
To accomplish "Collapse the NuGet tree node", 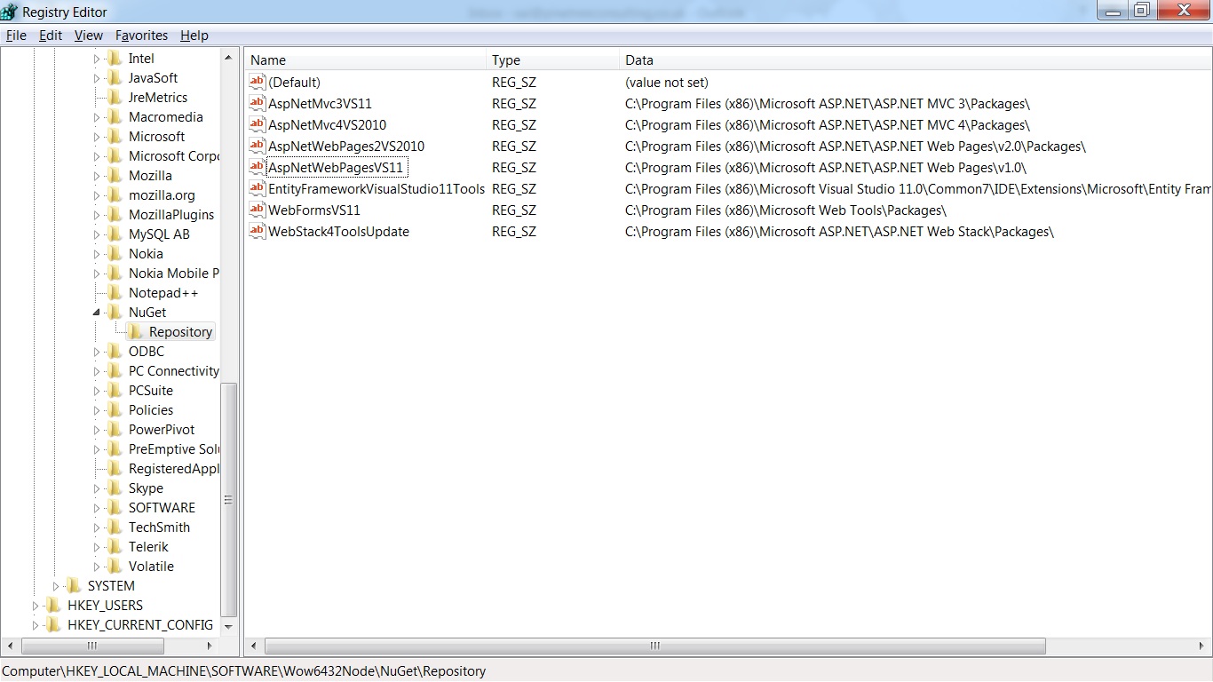I will point(97,313).
